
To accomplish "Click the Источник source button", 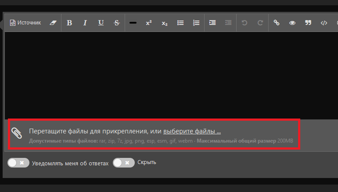I will [x=25, y=23].
